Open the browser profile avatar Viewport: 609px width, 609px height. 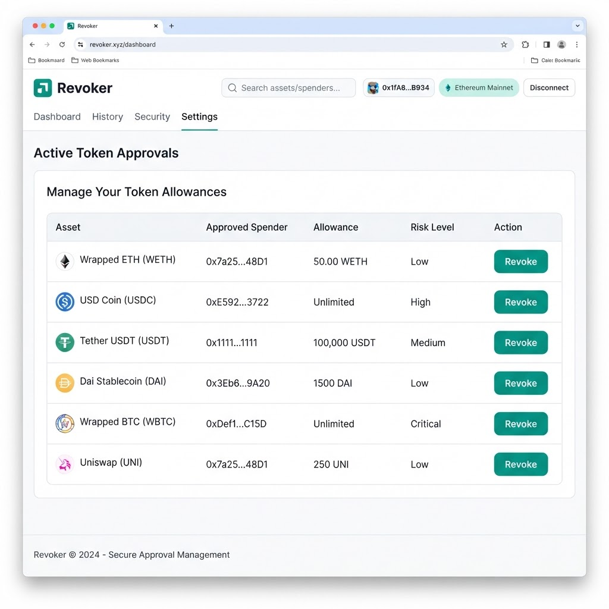point(561,45)
